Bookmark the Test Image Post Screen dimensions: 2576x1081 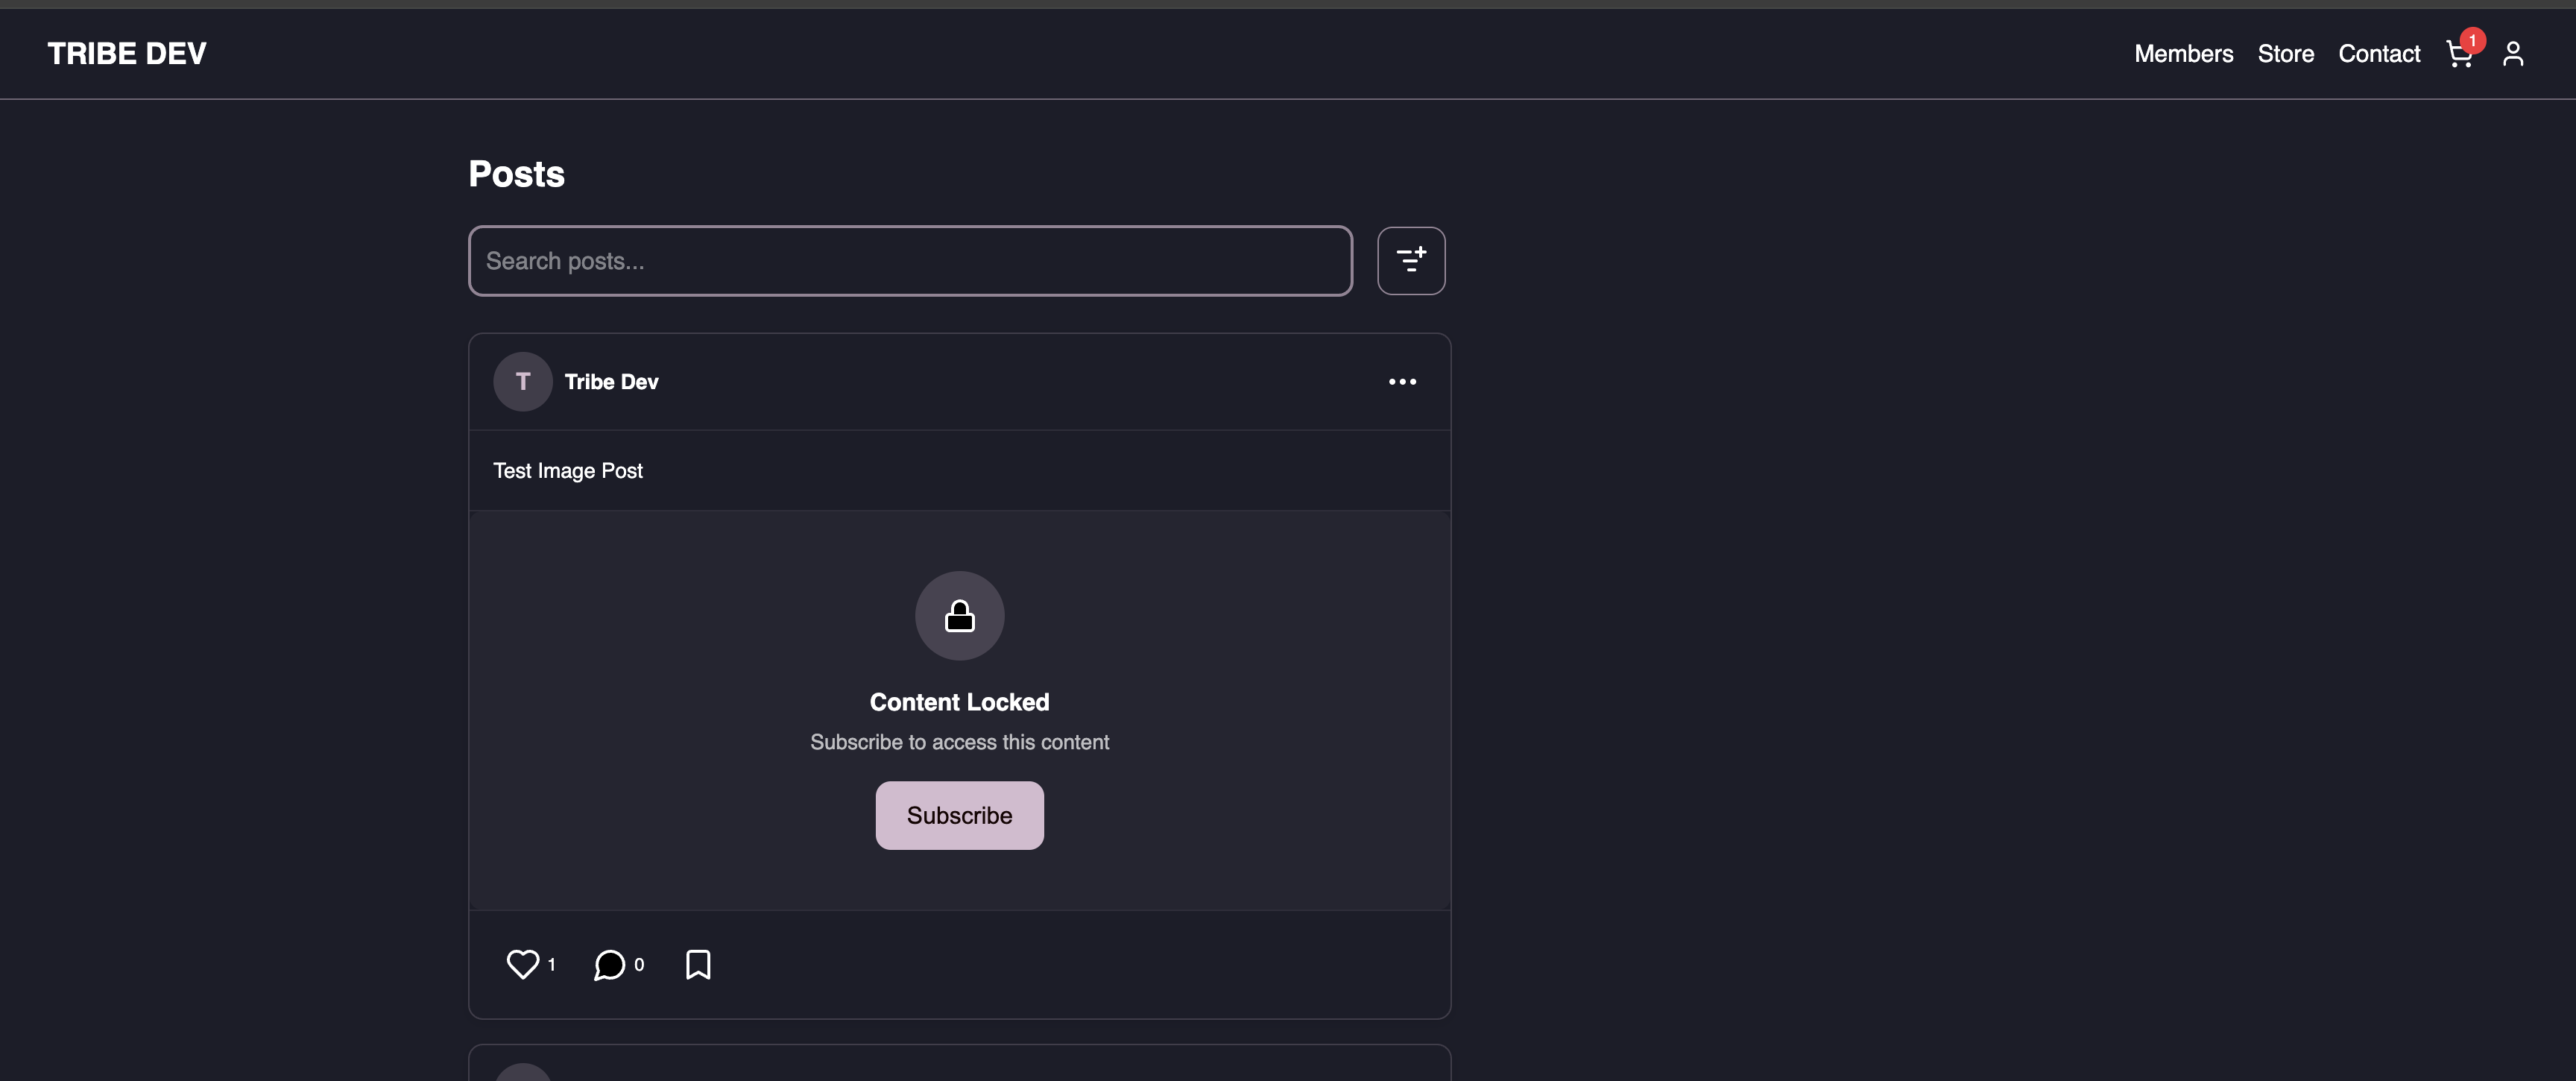(698, 964)
